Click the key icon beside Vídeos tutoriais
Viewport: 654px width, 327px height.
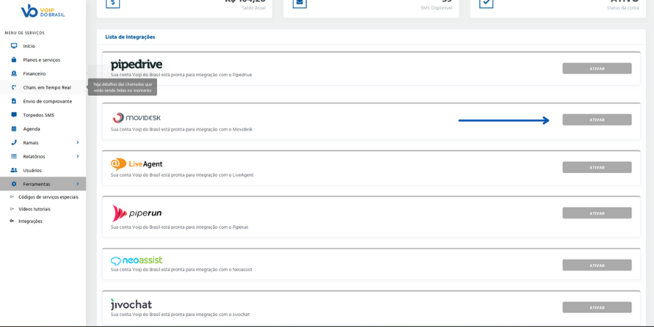[x=12, y=209]
